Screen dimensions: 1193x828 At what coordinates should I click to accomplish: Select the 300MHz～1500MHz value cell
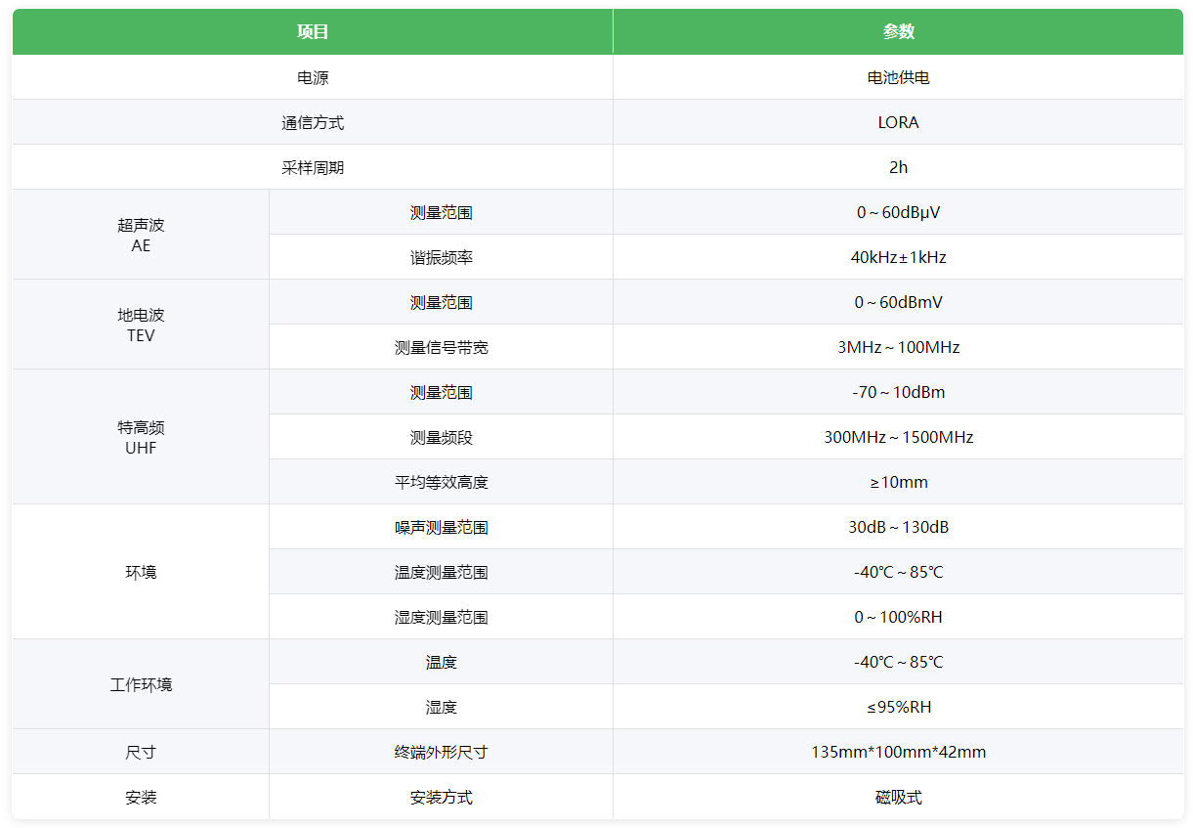click(898, 437)
